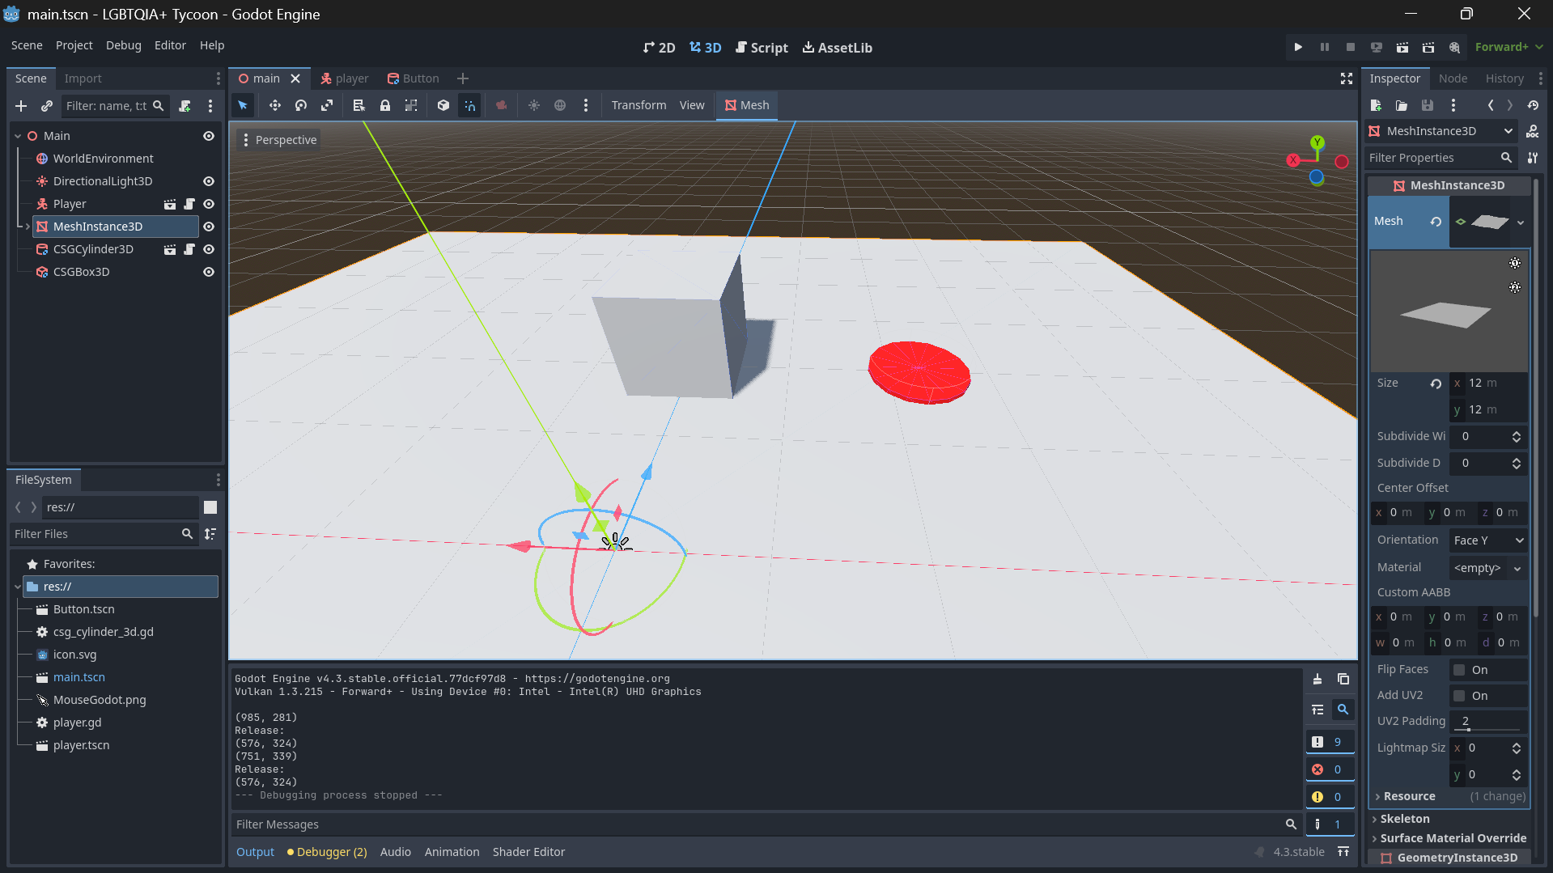Click the Filter Properties search field

[1441, 158]
